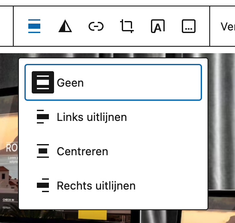
Task: Add text over image icon
Action: (x=158, y=26)
